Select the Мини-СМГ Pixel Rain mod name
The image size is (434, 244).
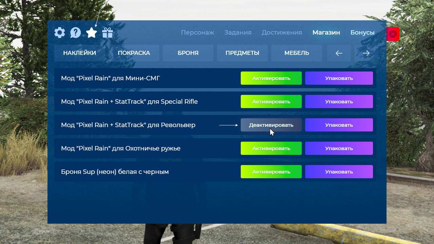[111, 78]
